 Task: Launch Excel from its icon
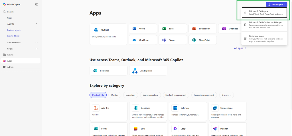164,29
